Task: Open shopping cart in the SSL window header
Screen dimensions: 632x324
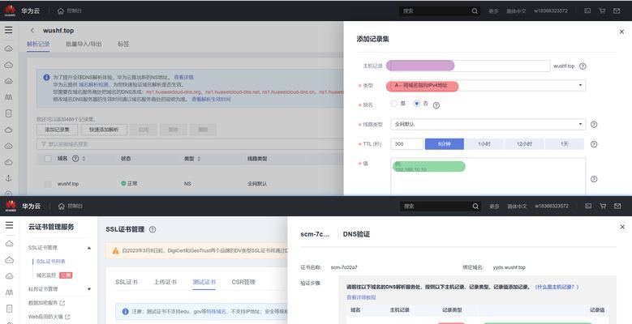Action: (x=603, y=206)
